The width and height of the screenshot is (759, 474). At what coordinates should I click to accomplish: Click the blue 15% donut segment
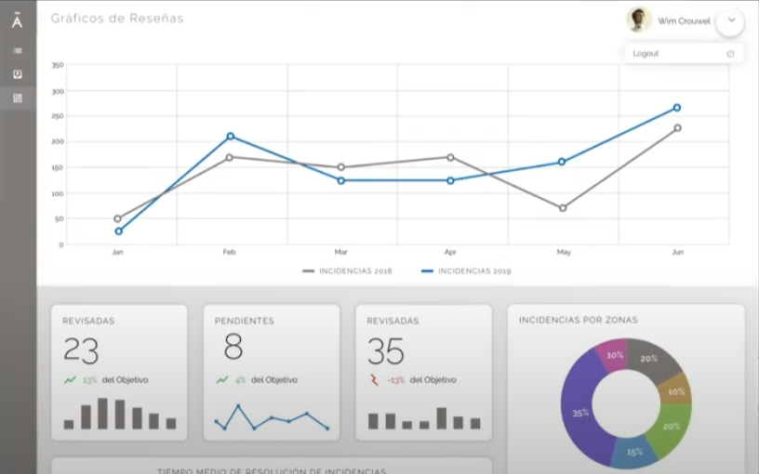633,452
